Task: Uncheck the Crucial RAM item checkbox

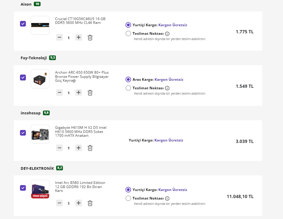Action: [x=23, y=24]
